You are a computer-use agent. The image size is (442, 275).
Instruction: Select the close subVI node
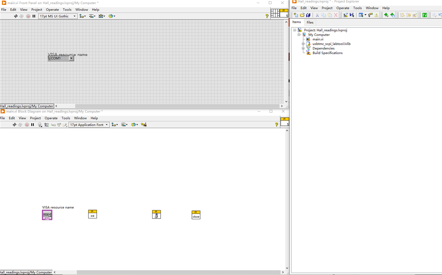[196, 215]
